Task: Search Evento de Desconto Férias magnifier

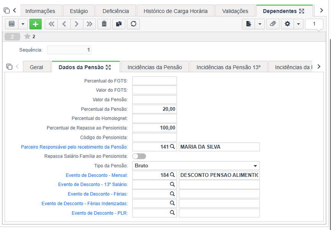Action: pos(172,194)
